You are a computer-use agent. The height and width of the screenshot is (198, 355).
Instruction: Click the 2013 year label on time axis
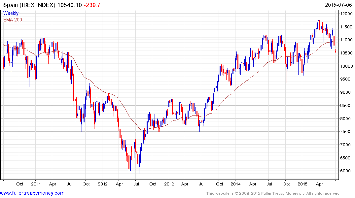pyautogui.click(x=169, y=184)
